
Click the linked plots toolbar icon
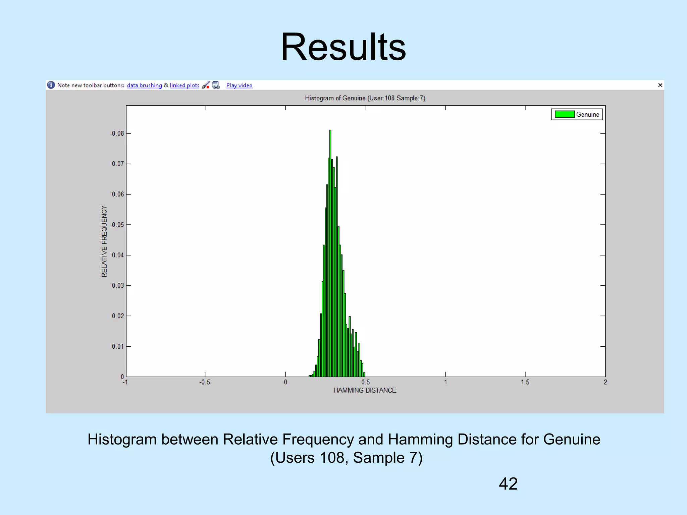pos(216,85)
